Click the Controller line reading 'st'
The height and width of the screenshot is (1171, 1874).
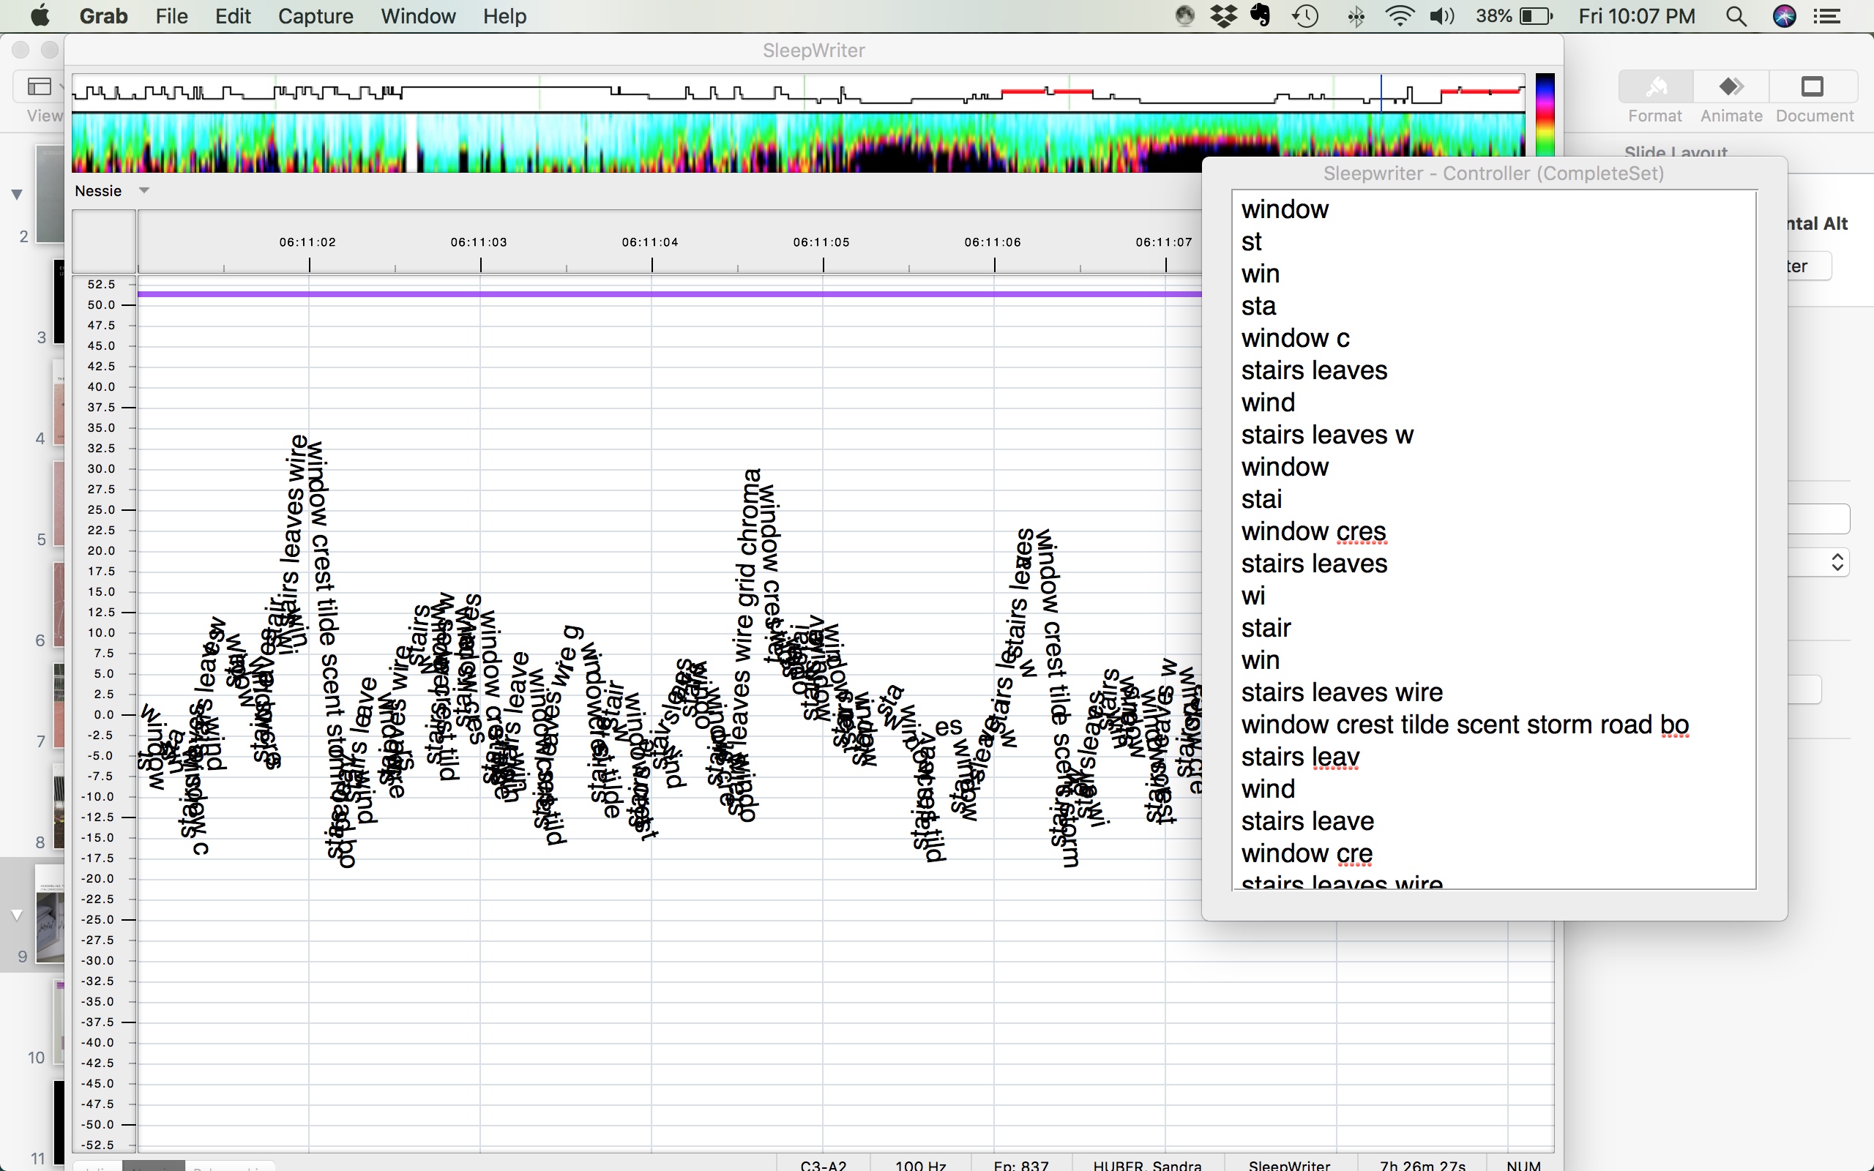pos(1251,242)
